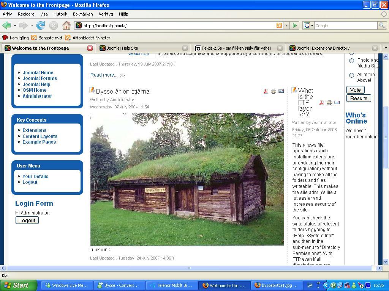Click the Stop loading icon
Image resolution: width=389 pixels, height=291 pixels.
53,25
